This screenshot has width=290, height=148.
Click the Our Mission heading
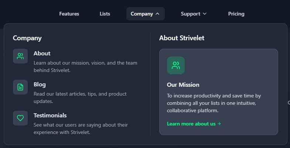pos(183,85)
